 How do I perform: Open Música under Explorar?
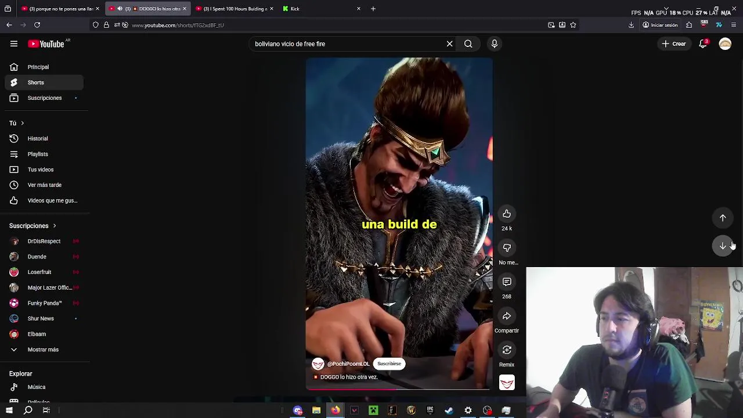[x=44, y=387]
